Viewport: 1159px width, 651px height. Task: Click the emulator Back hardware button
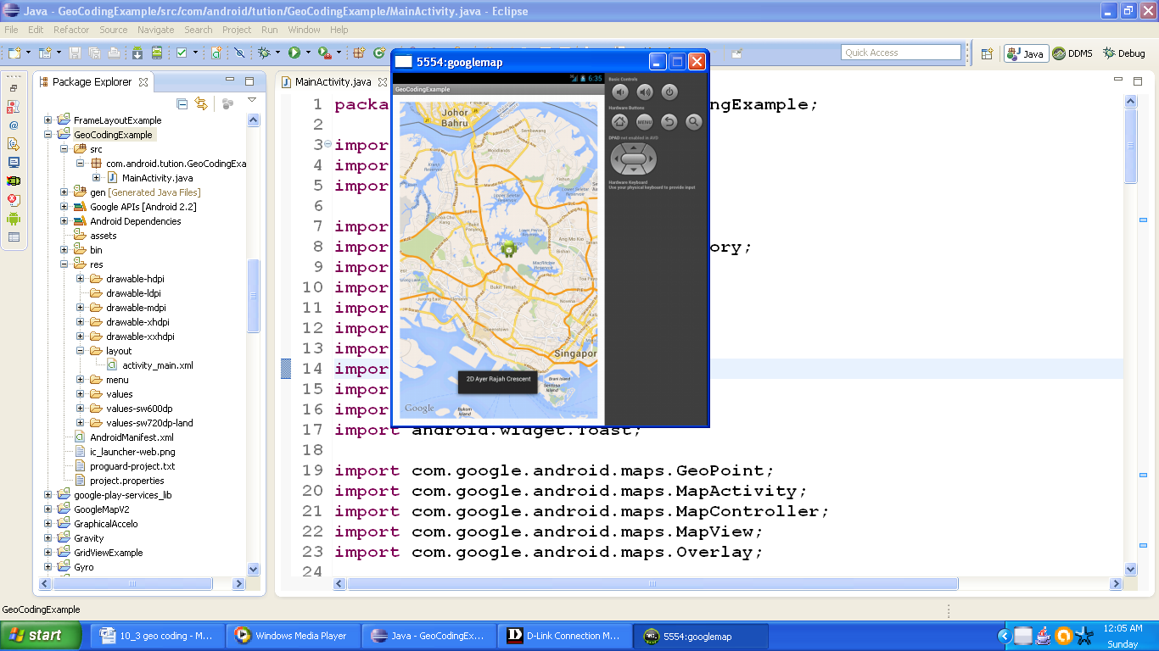(x=669, y=122)
